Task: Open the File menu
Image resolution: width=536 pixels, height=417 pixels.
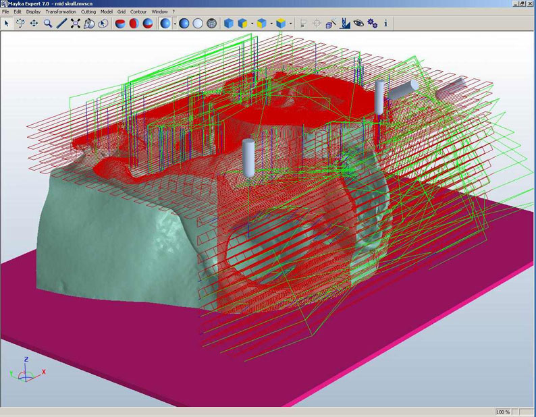Action: pyautogui.click(x=6, y=11)
